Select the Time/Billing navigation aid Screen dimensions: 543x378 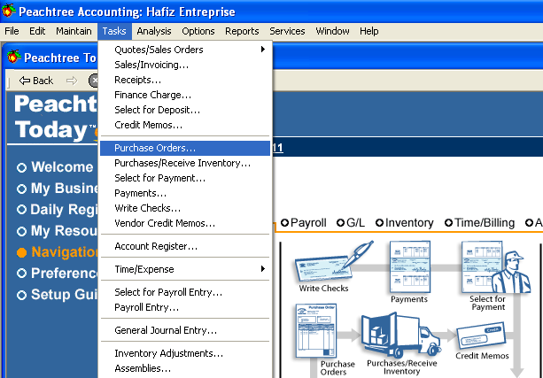pos(479,223)
